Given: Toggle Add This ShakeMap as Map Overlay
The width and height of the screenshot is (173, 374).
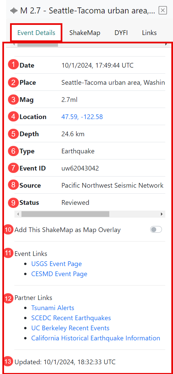Looking at the screenshot, I should coord(156,229).
